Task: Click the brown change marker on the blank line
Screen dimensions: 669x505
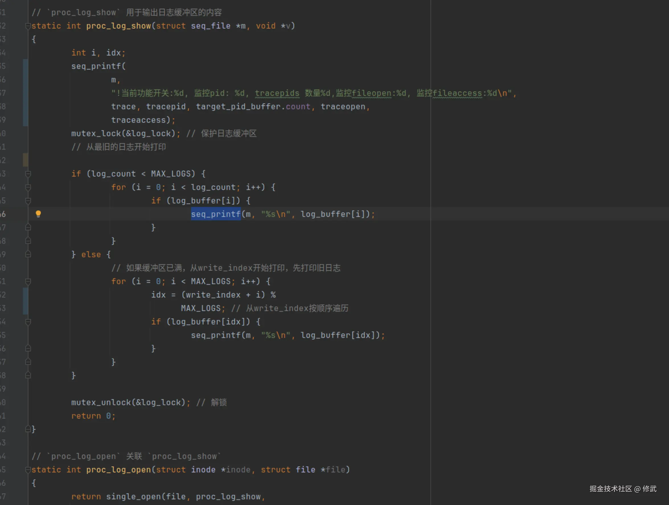Action: 25,160
